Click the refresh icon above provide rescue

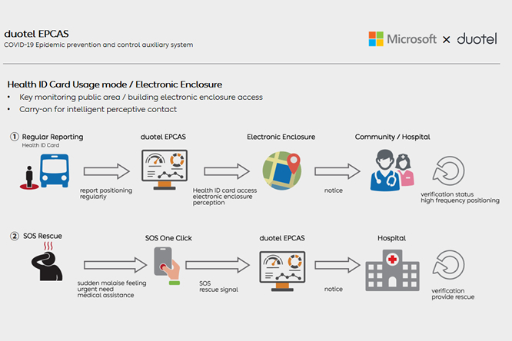449,265
